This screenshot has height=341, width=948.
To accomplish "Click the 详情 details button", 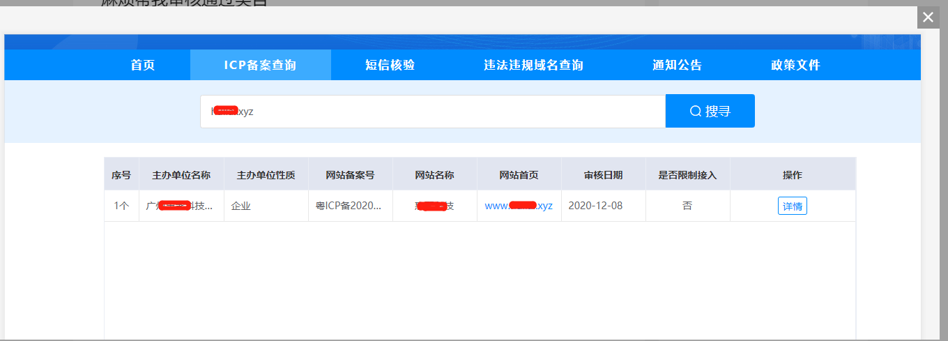I will [x=793, y=206].
